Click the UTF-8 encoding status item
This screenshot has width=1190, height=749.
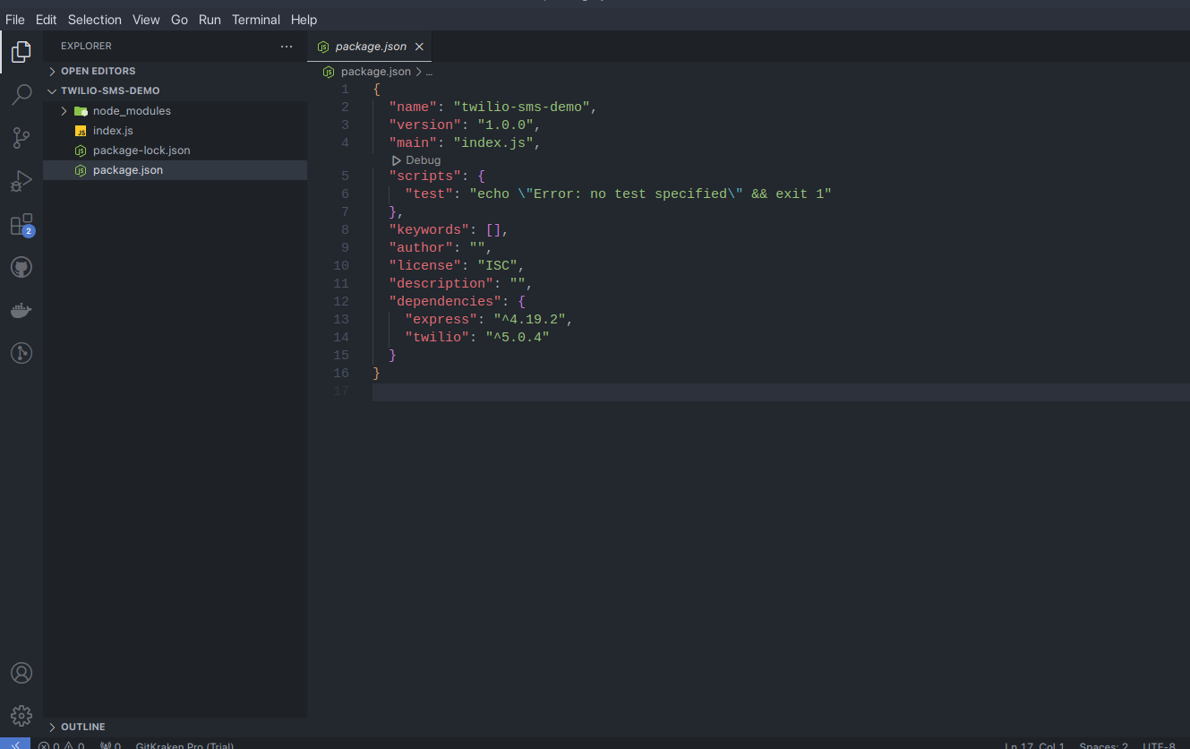coord(1159,745)
